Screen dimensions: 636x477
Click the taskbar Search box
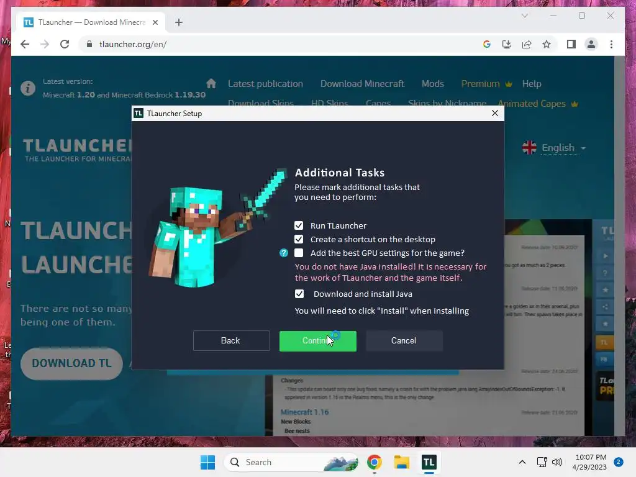click(x=291, y=462)
